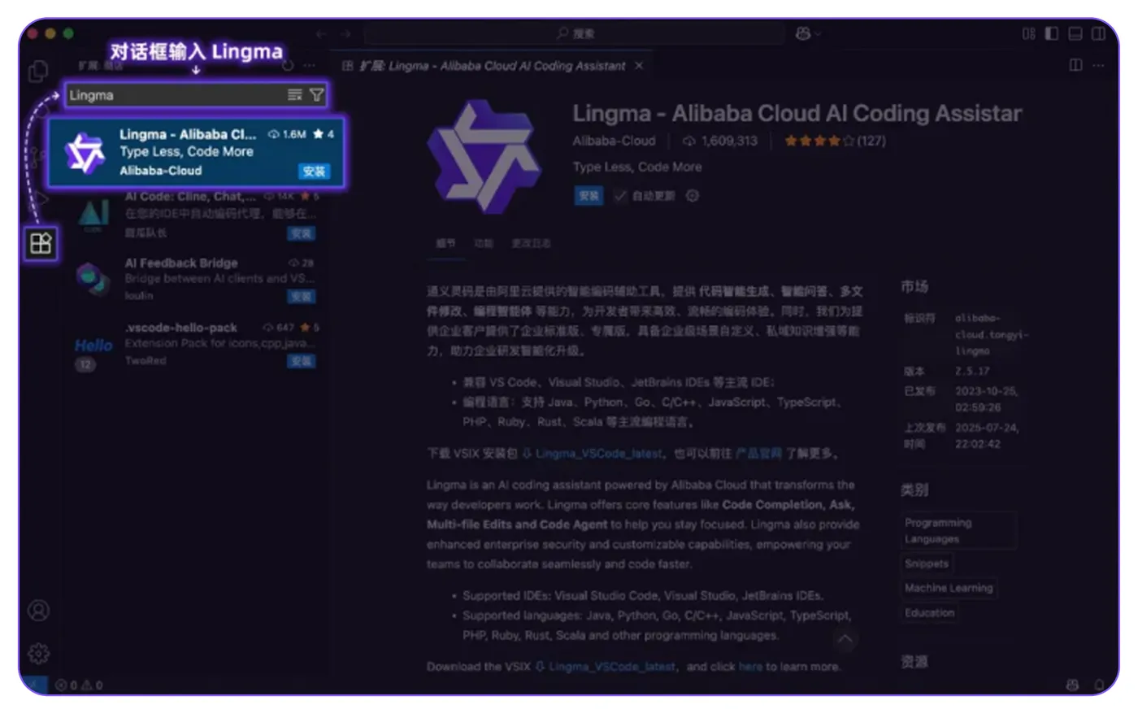Install the .vscode-hello-pack extension
Screen dimensions: 1138x718
302,361
